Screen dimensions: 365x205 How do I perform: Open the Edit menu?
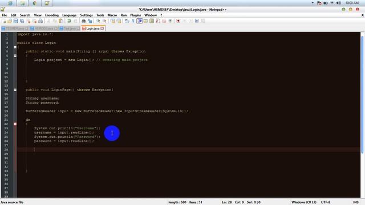pos(13,15)
